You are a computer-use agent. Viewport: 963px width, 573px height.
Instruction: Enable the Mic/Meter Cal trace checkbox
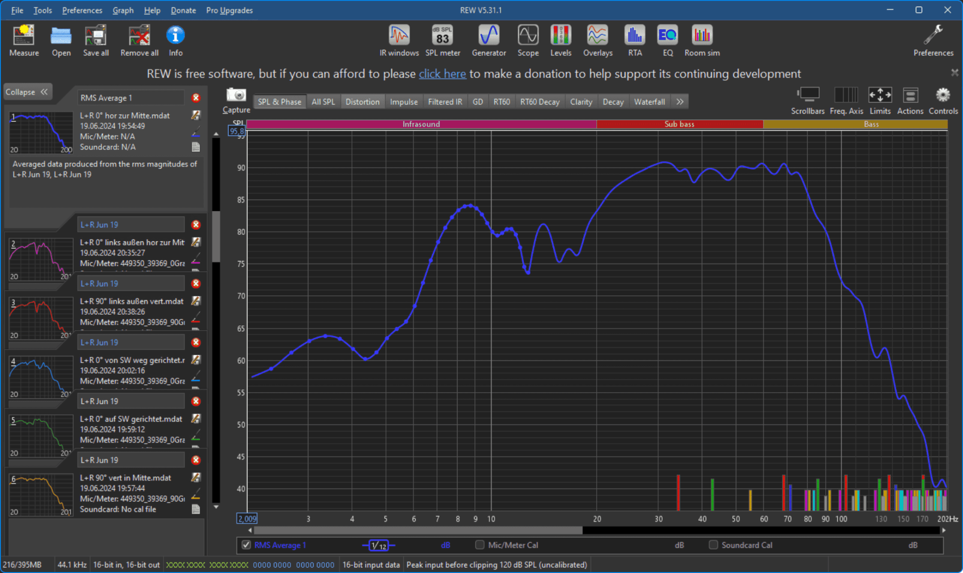click(x=480, y=545)
